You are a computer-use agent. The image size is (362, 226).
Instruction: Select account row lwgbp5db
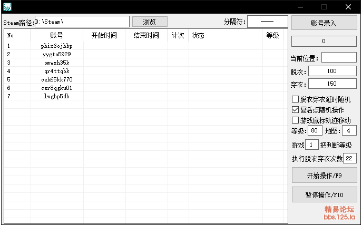(x=145, y=96)
